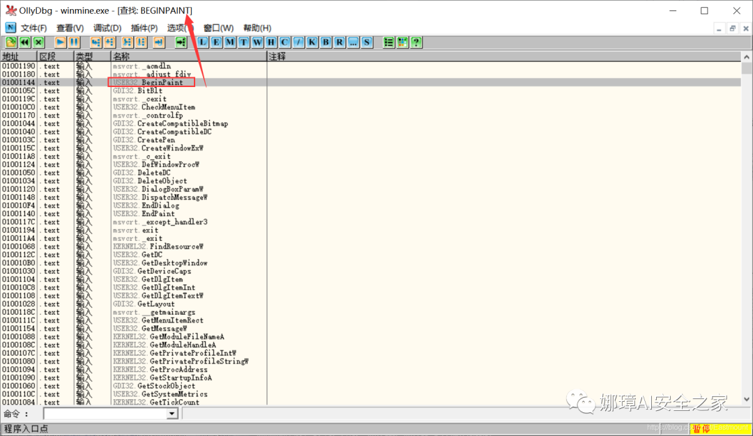Click the scrollbar up arrow of the list

coord(746,57)
